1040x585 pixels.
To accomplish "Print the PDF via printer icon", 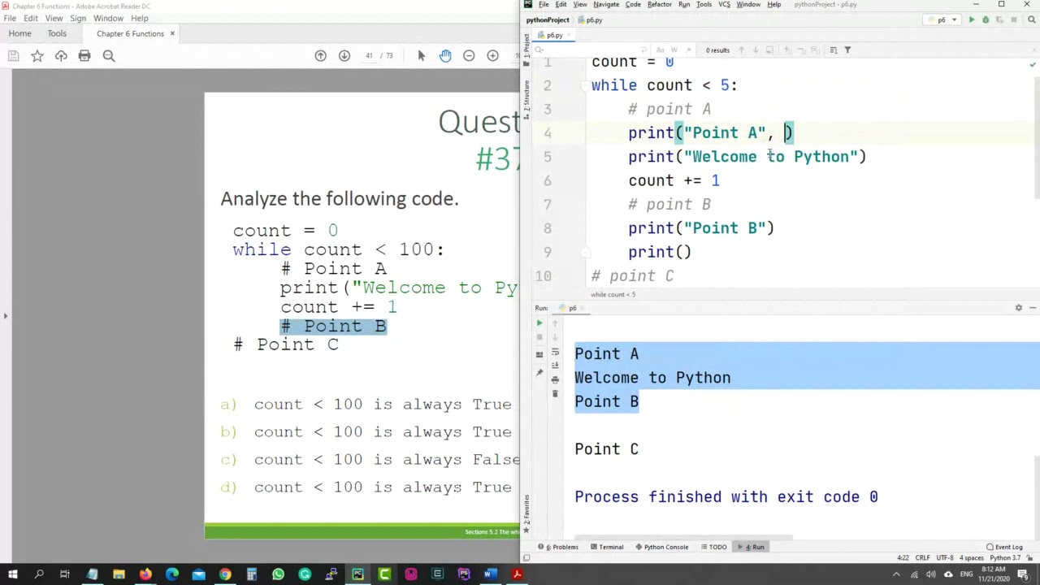I will (84, 56).
